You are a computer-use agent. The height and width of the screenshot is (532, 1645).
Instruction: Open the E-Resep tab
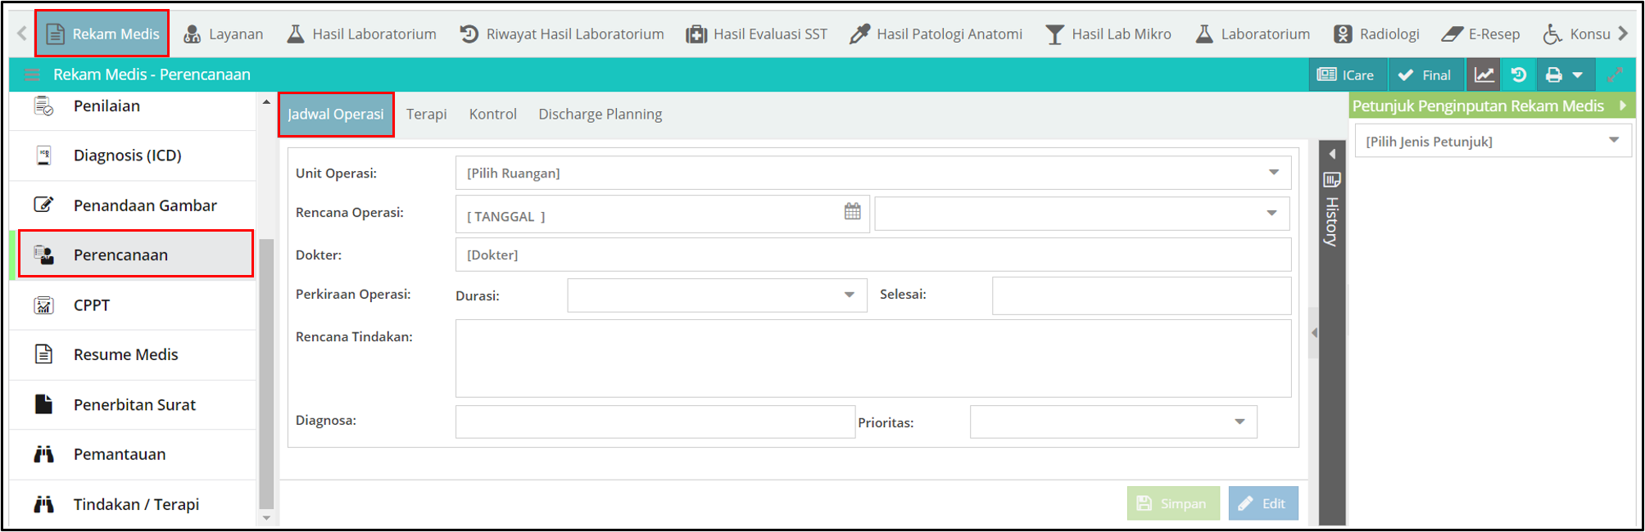[x=1481, y=34]
